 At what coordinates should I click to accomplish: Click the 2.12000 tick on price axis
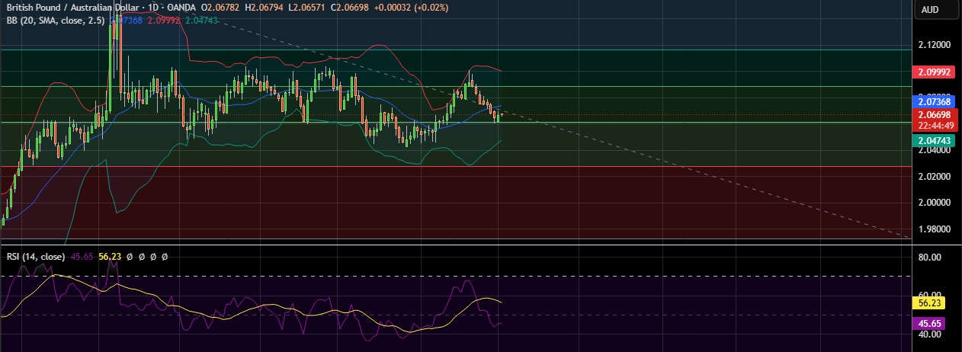[x=933, y=45]
